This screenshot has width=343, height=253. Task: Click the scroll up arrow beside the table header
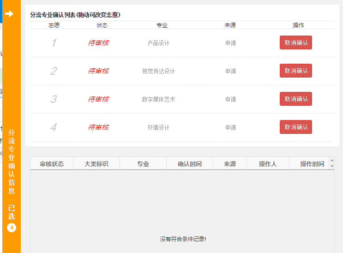point(331,161)
